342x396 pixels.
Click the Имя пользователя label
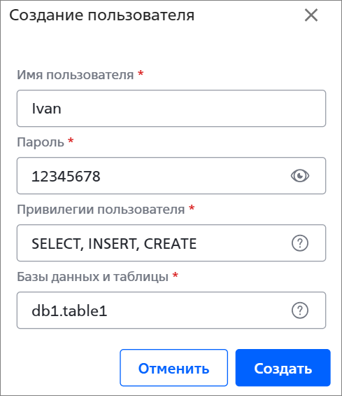pos(76,75)
